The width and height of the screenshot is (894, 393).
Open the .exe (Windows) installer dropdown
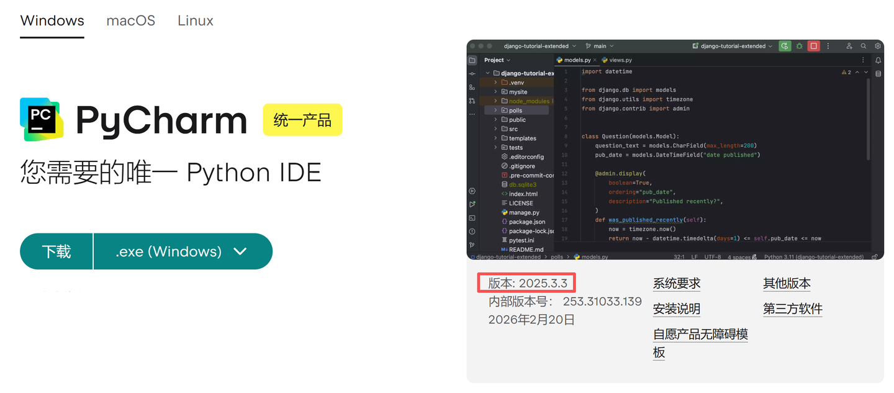click(x=183, y=251)
